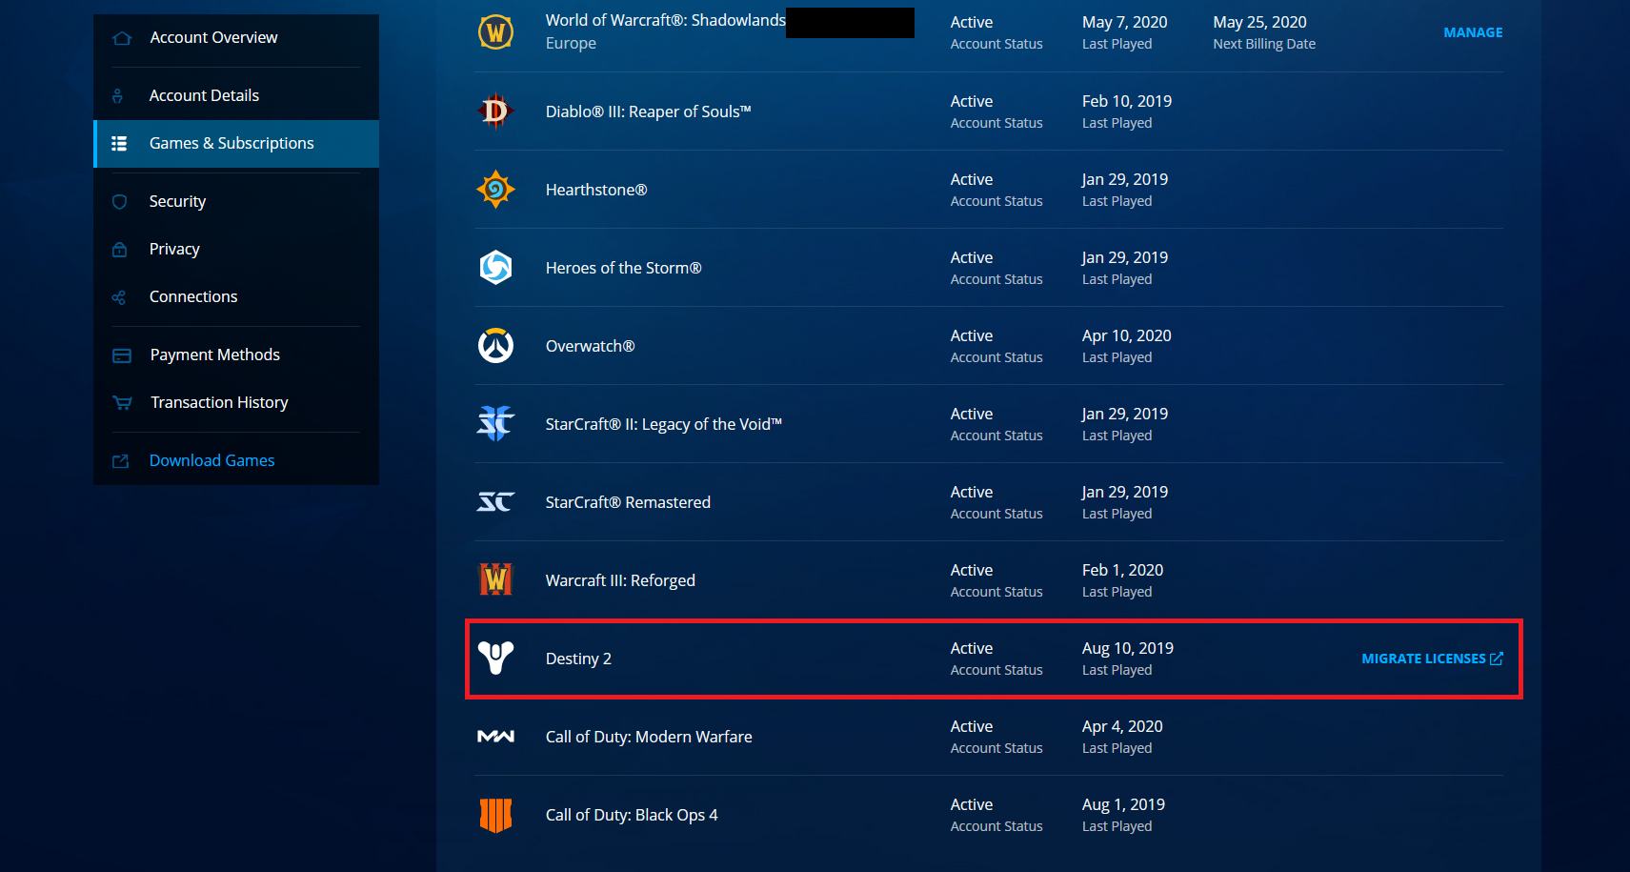1630x872 pixels.
Task: Click the Diablo III: Reaper of Souls title
Action: 648,112
